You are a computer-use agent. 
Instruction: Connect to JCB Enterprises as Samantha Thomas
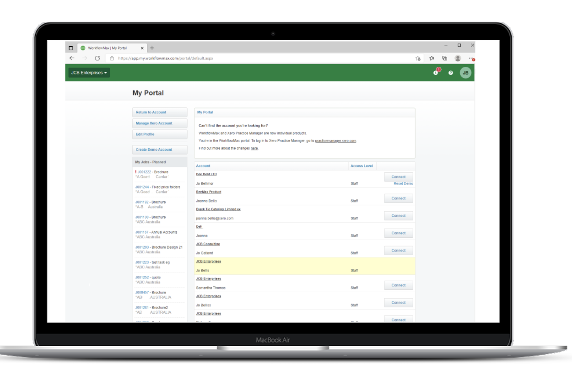click(x=399, y=285)
